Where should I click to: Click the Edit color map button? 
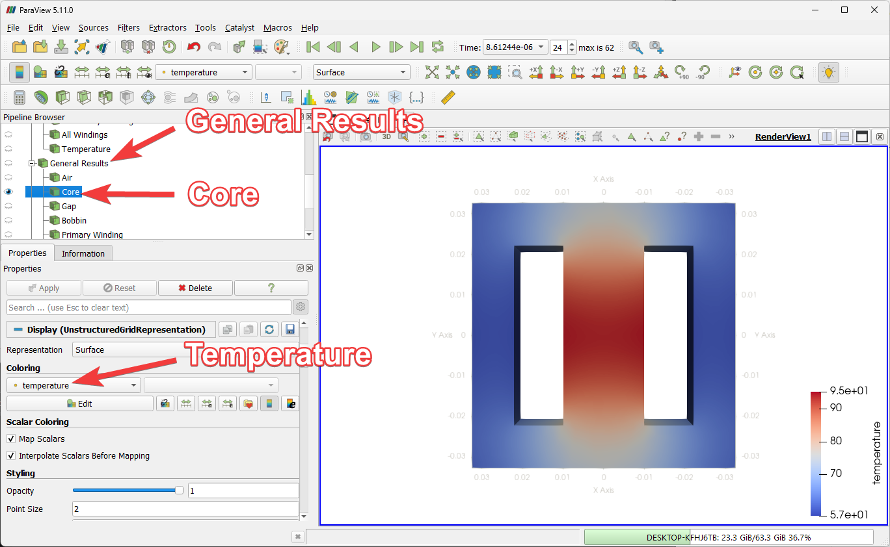tap(80, 403)
